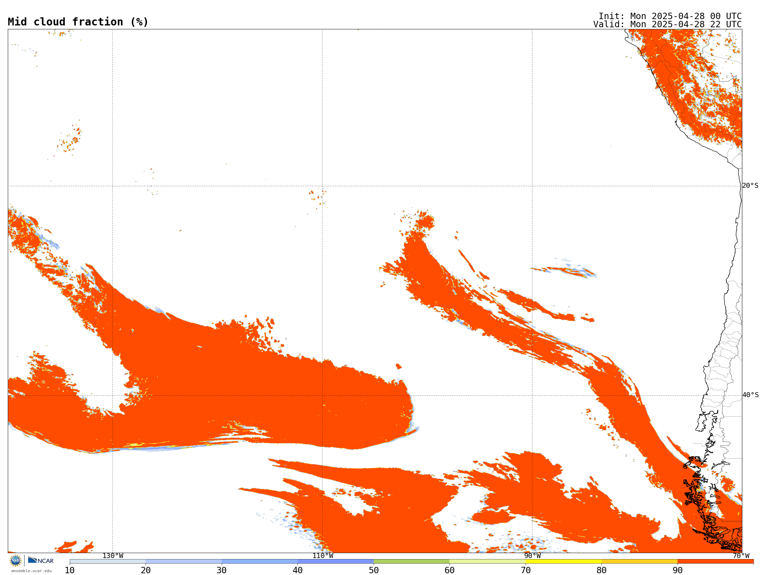Image resolution: width=765 pixels, height=575 pixels.
Task: Click the 'Mid cloud fraction (%)' title
Action: coord(78,22)
